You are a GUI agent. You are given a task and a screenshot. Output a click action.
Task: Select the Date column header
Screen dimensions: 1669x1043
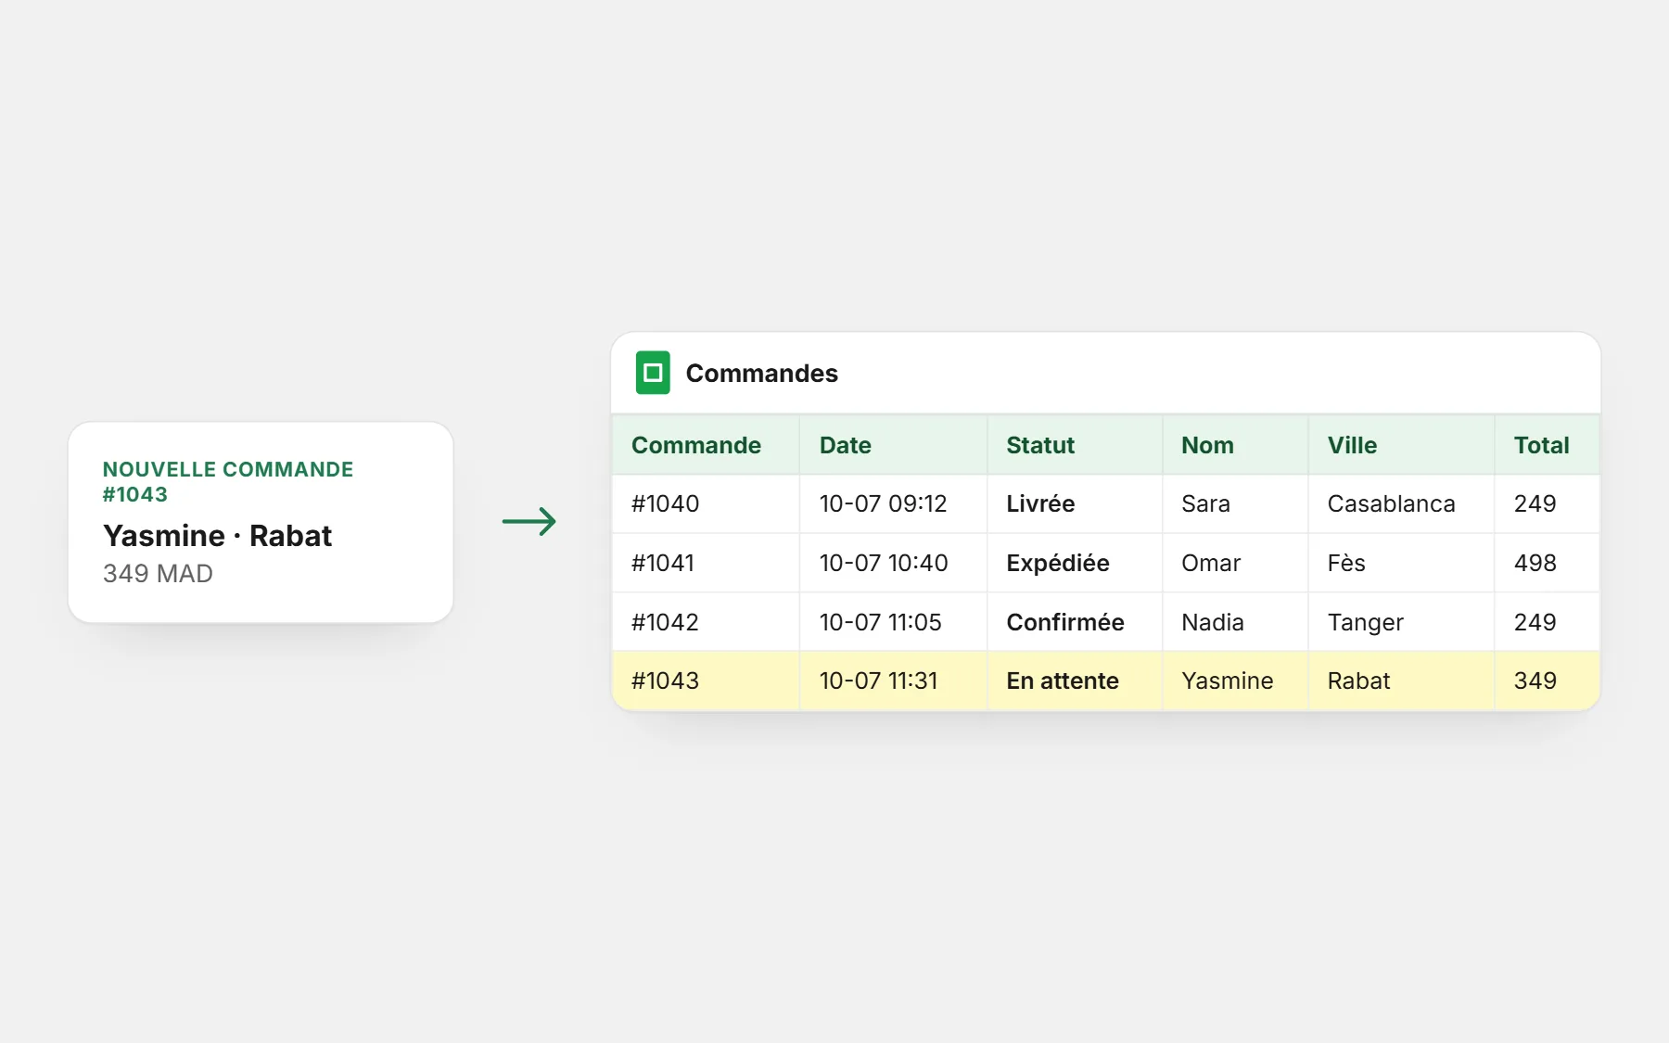click(x=893, y=445)
